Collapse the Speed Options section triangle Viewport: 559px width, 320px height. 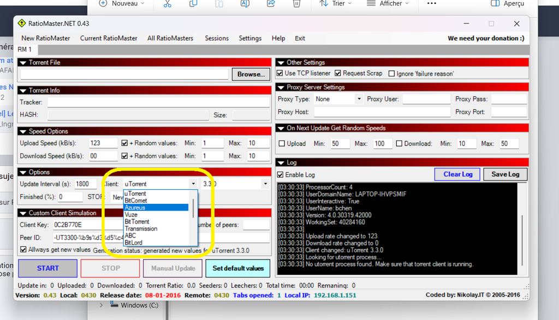point(23,132)
